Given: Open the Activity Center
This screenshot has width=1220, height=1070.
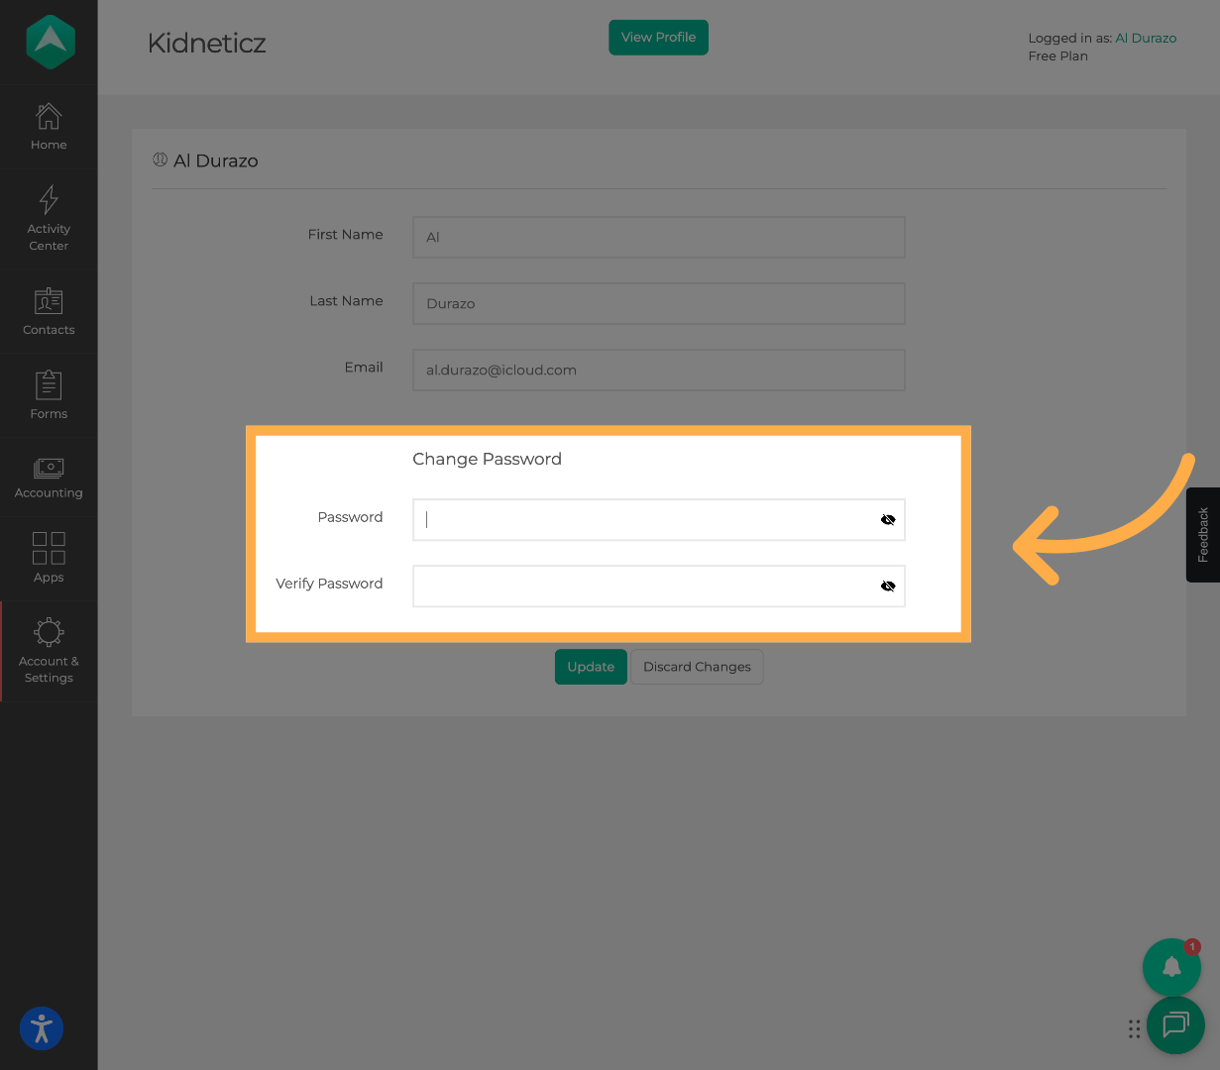Looking at the screenshot, I should (x=48, y=218).
